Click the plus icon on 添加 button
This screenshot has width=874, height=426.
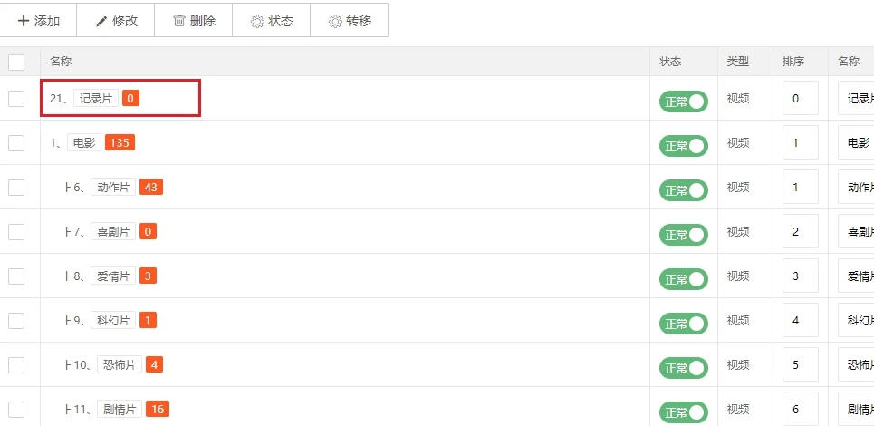(23, 21)
